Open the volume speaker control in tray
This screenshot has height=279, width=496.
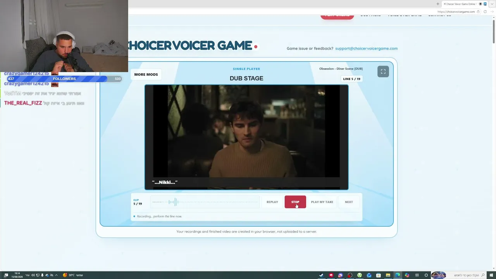(x=33, y=275)
